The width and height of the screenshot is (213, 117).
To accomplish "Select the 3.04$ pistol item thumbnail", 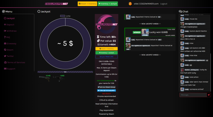I will point(44,79).
